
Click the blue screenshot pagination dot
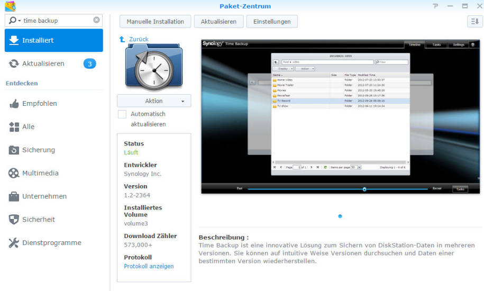point(340,216)
